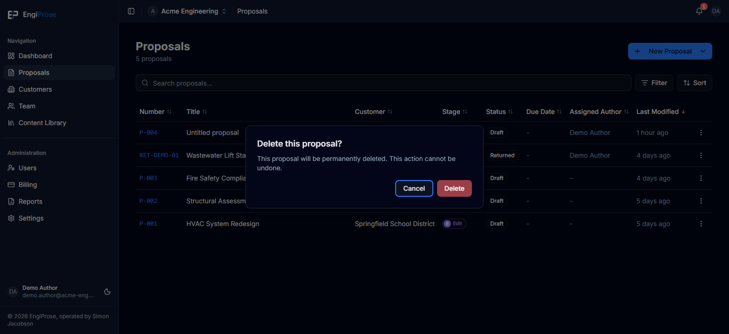Click 'HVAC System Redesign' title
This screenshot has height=334, width=729.
[x=223, y=224]
